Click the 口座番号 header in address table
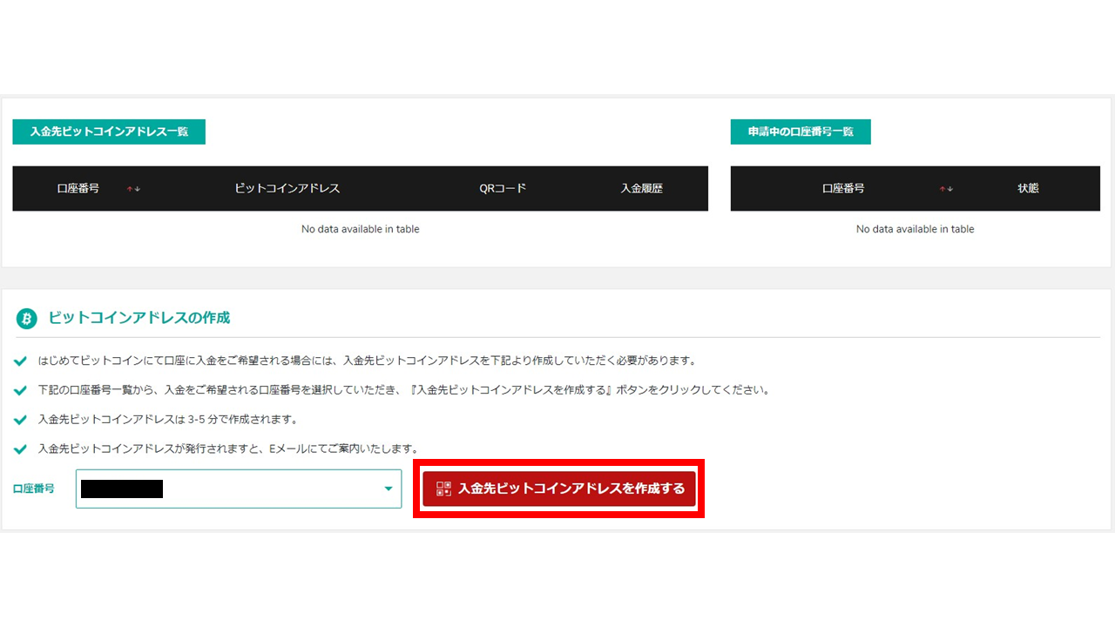Viewport: 1115px width, 627px height. [78, 188]
